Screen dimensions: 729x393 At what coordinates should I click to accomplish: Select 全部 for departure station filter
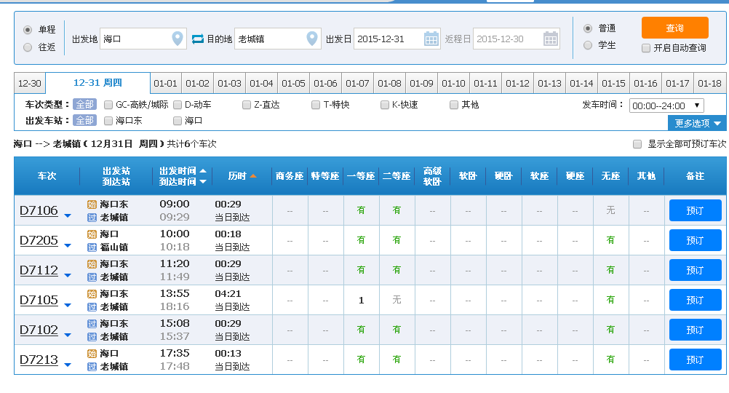[x=84, y=121]
